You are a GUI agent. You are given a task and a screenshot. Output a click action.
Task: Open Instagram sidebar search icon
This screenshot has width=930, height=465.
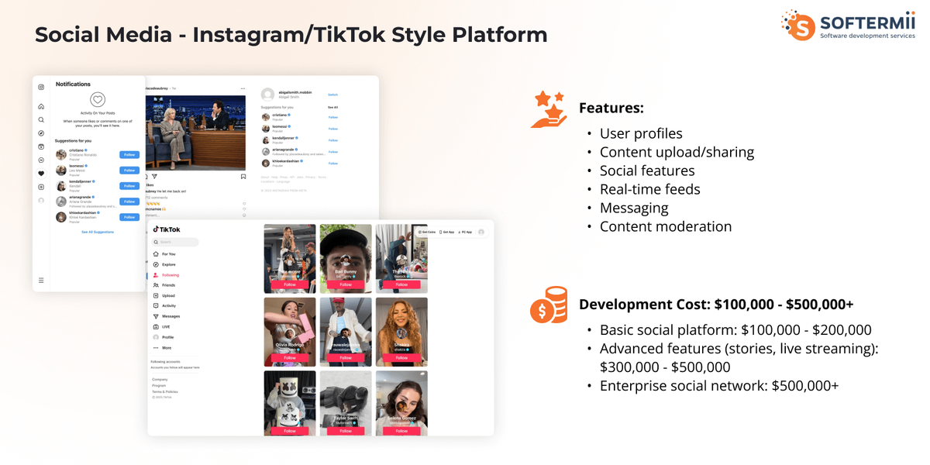[x=41, y=120]
